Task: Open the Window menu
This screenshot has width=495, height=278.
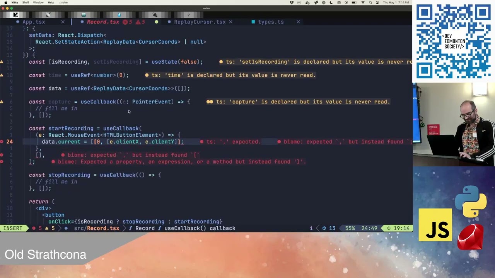Action: point(38,2)
